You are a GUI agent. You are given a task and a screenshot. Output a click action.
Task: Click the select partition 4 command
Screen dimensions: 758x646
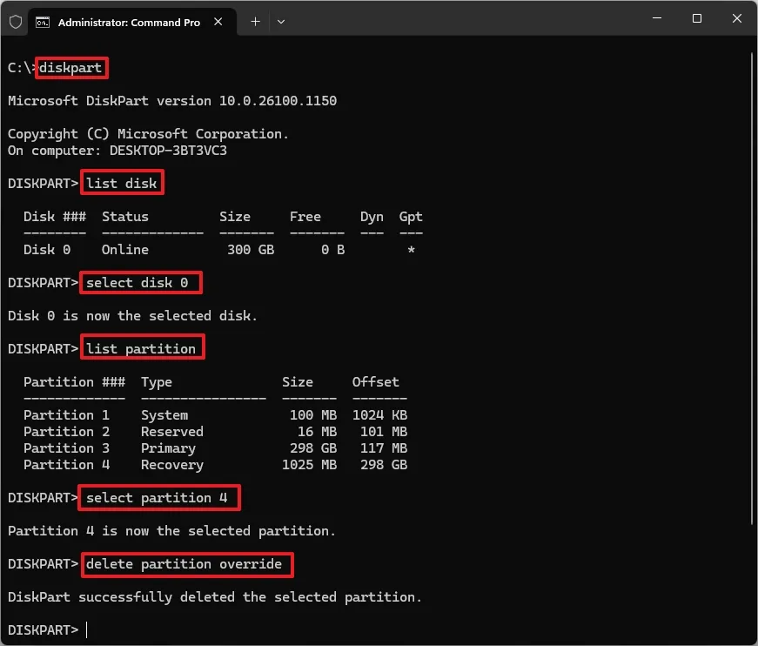[x=158, y=497]
